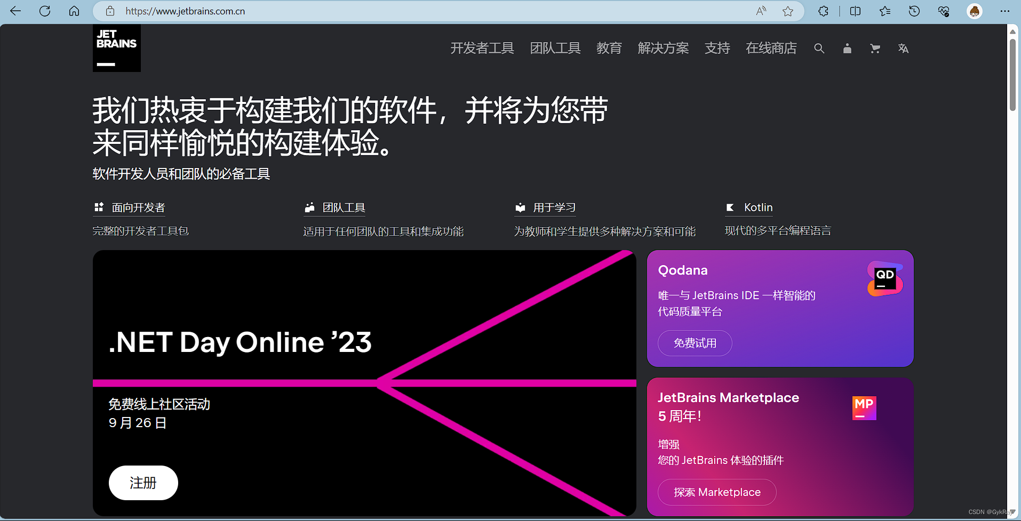Open the read aloud icon
This screenshot has width=1021, height=521.
[761, 11]
